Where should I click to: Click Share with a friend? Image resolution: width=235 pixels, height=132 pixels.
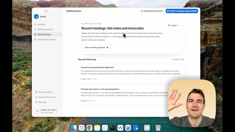point(48,97)
